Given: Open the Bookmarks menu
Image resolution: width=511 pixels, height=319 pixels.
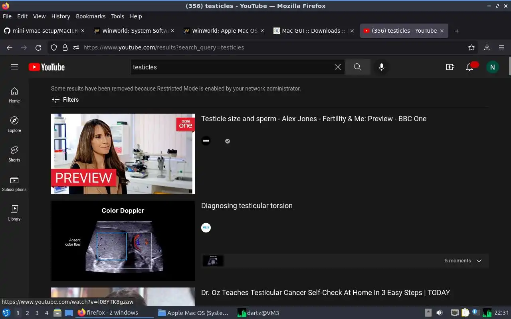Looking at the screenshot, I should [x=91, y=16].
